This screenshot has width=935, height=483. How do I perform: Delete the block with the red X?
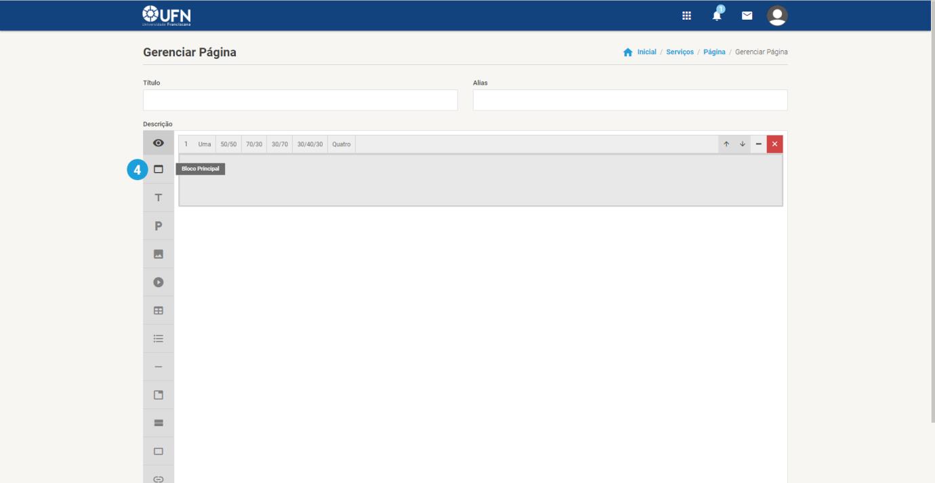(x=775, y=144)
